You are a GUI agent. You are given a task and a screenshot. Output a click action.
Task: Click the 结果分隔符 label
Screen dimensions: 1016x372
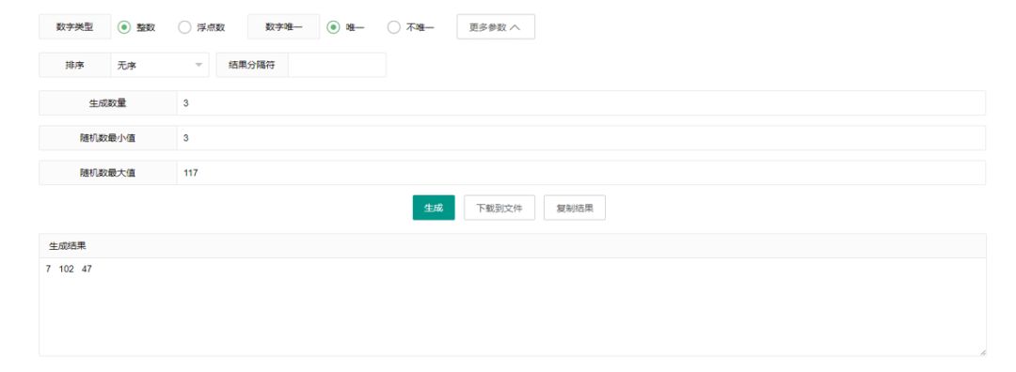[252, 65]
